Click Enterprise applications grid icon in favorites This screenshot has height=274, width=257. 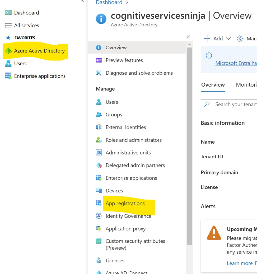click(8, 76)
